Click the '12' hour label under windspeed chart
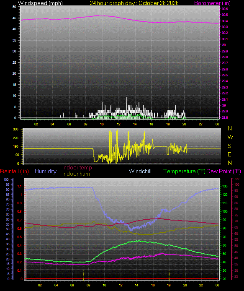This screenshot has height=291, width=244. click(118, 124)
